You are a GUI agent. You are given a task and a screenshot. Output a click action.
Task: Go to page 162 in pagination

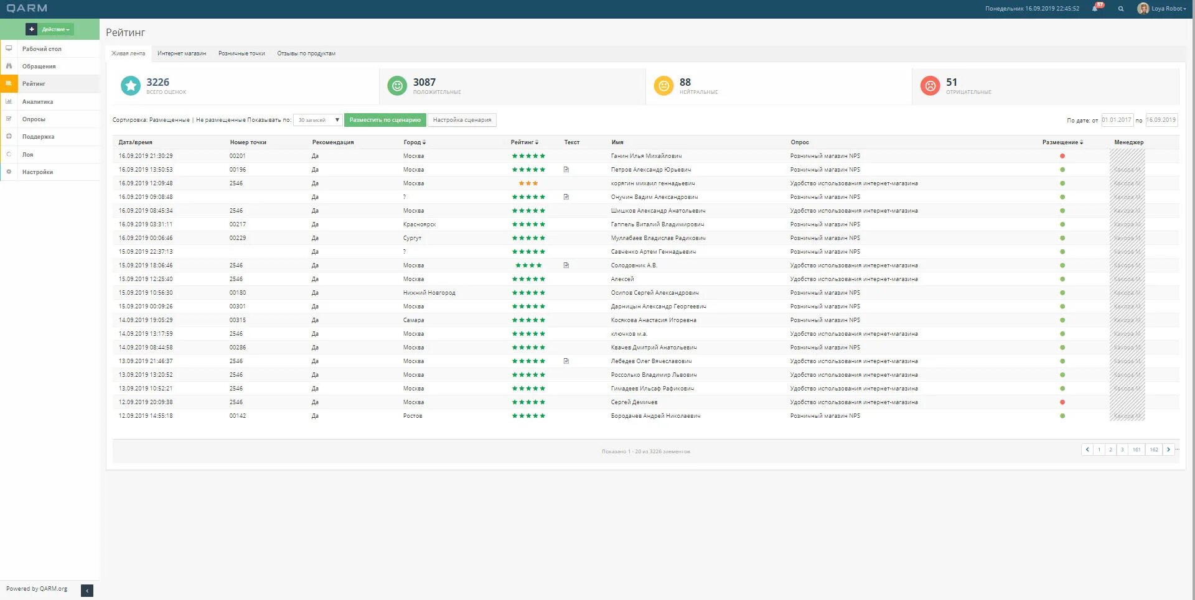1154,450
